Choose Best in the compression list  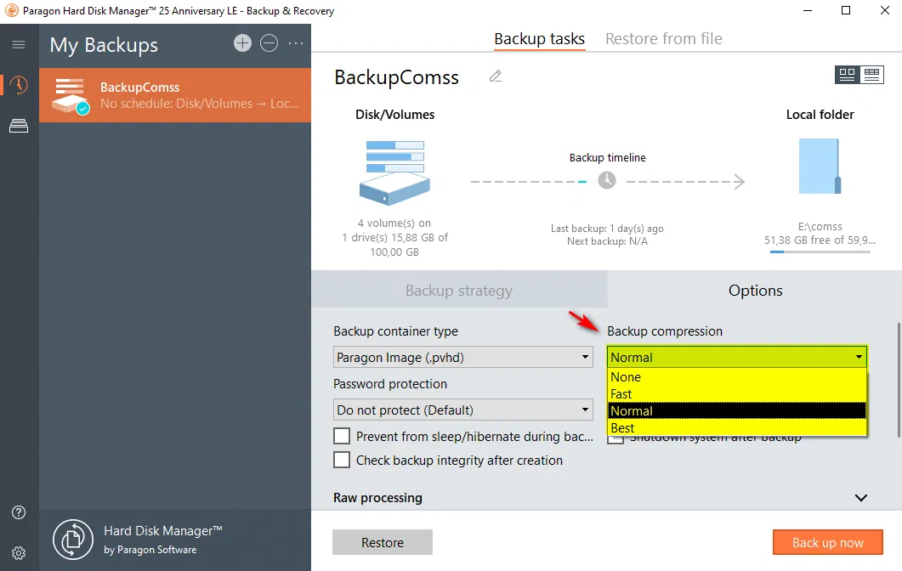623,428
